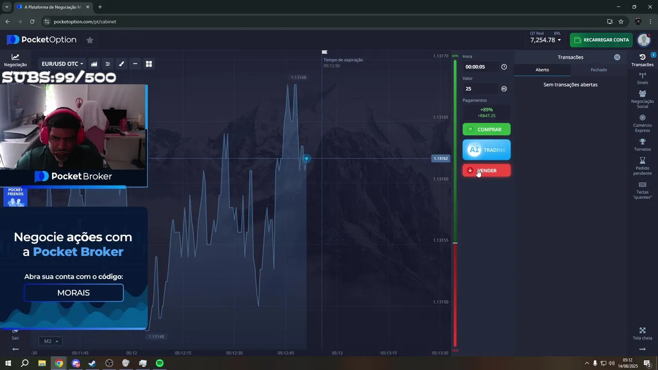Open the indicators sliders icon

pyautogui.click(x=108, y=64)
